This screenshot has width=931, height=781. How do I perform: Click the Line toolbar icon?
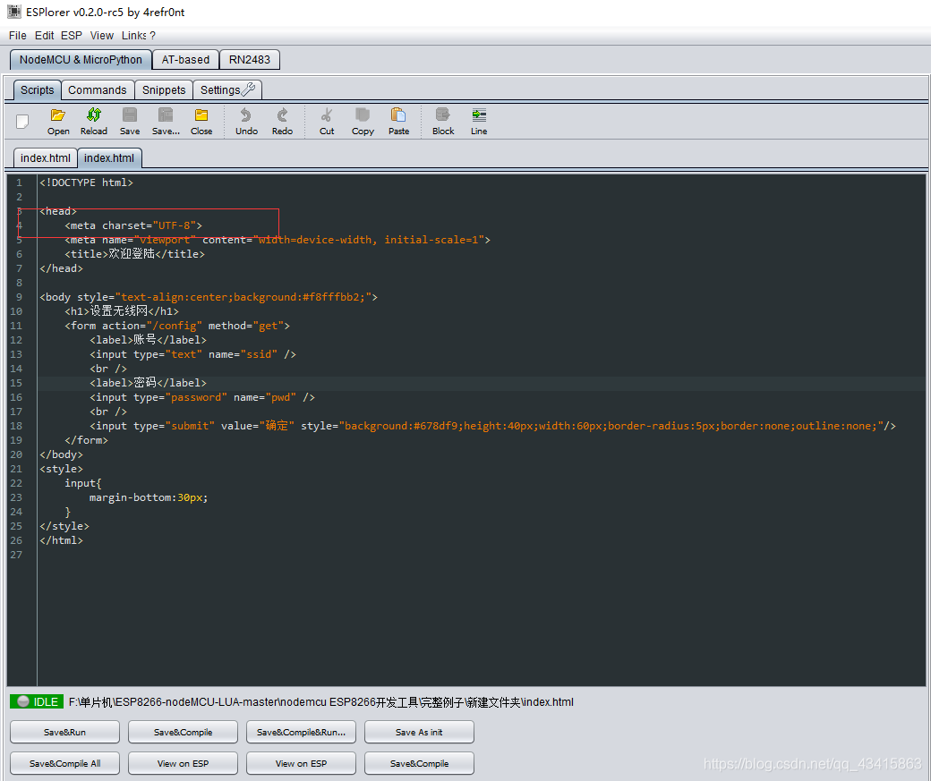click(478, 121)
